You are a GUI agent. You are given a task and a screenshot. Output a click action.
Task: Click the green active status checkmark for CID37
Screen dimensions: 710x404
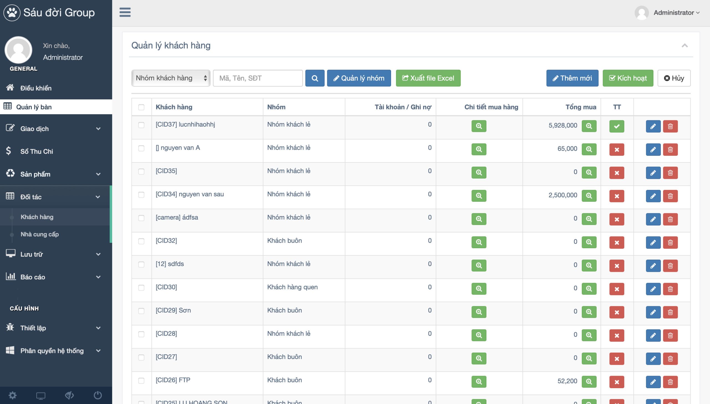tap(617, 126)
